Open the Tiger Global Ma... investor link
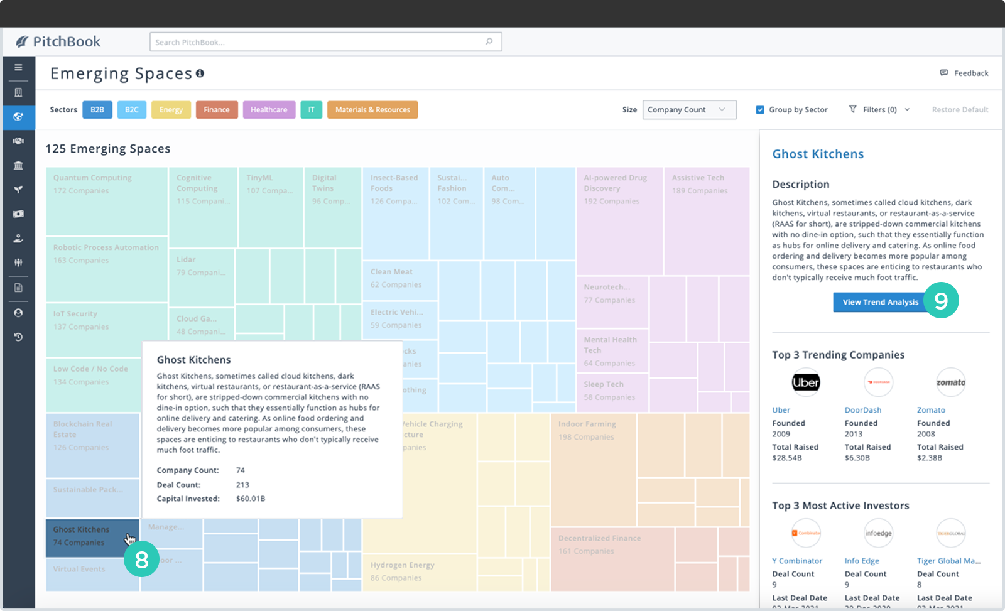Image resolution: width=1005 pixels, height=611 pixels. 948,561
